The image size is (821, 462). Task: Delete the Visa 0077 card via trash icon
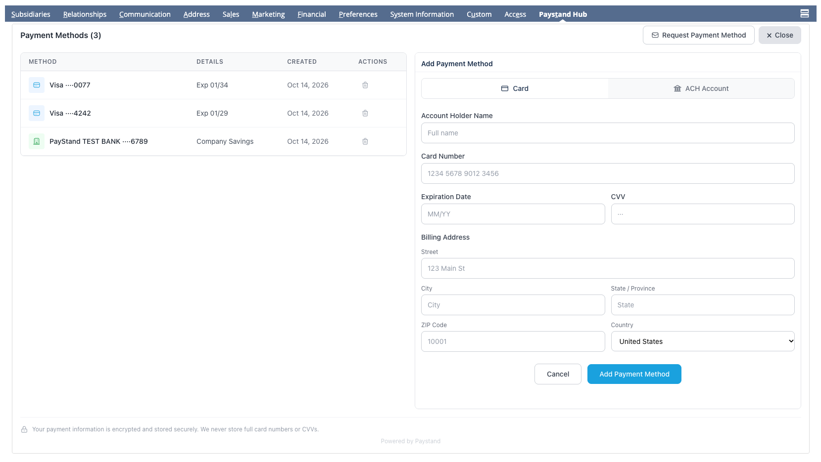(365, 85)
